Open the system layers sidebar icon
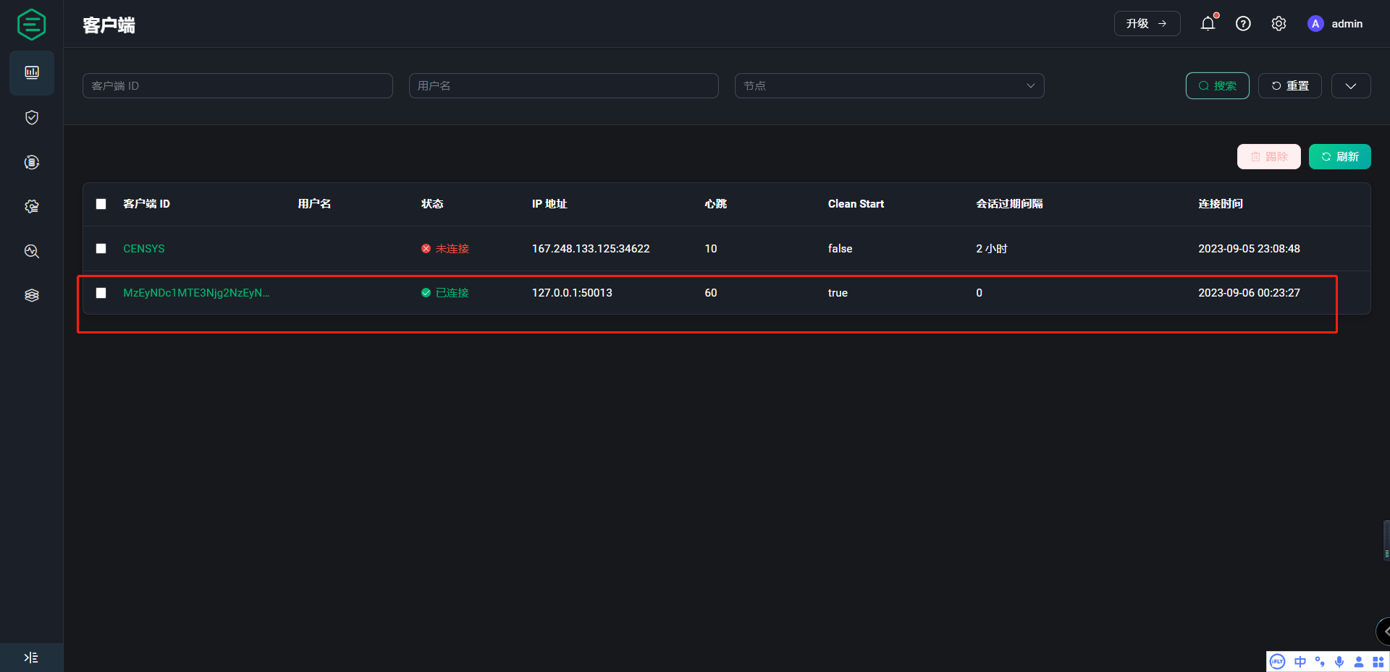Screen dimensions: 1390x672 click(32, 295)
